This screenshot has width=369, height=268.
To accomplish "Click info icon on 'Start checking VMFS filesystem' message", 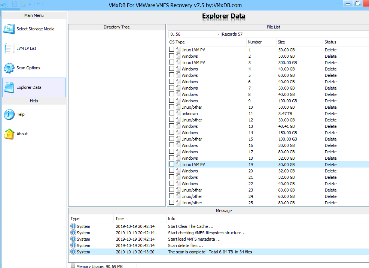I will coord(73,233).
